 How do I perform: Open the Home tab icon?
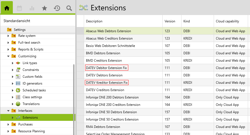coord(7,8)
